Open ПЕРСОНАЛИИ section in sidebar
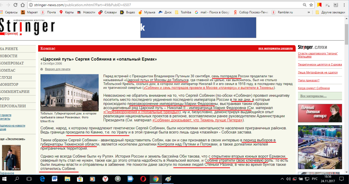The height and width of the screenshot is (184, 349). click(x=13, y=106)
